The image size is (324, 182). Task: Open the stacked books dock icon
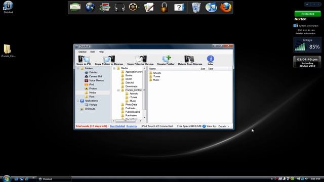tap(105, 8)
